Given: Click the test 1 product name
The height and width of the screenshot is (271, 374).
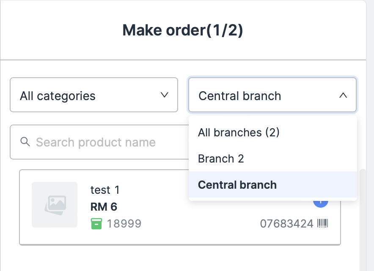Looking at the screenshot, I should 105,190.
